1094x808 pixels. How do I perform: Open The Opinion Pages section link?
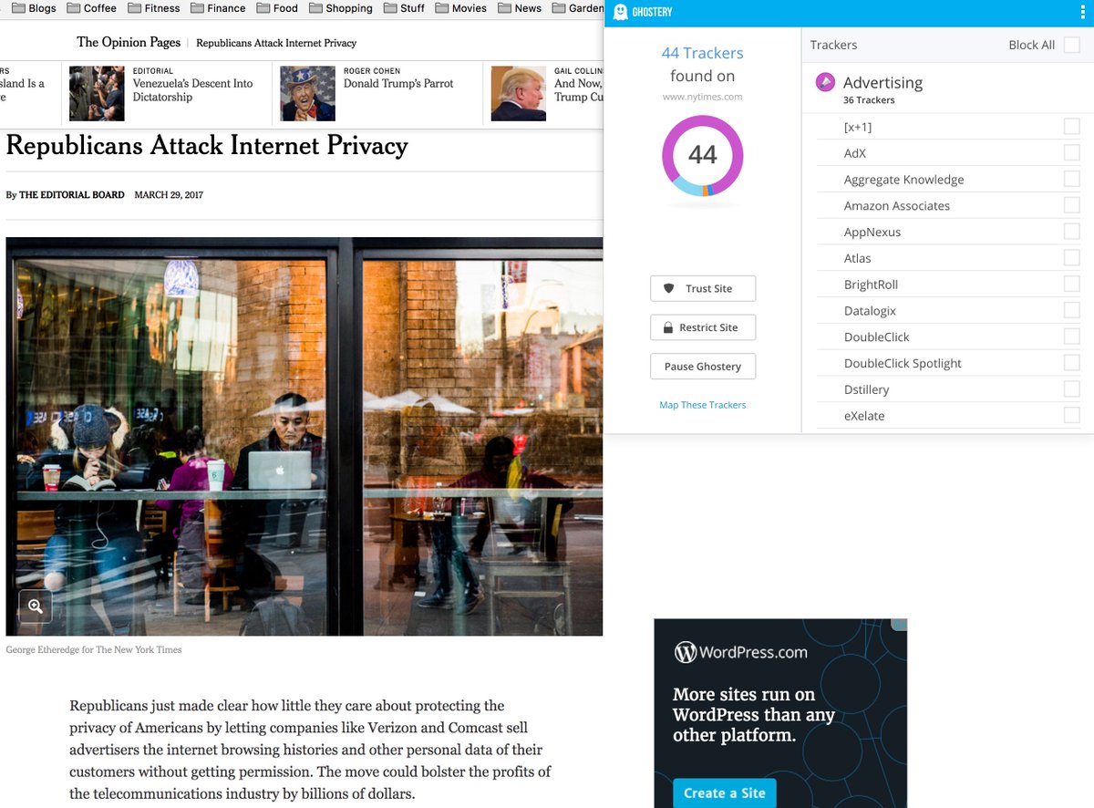coord(129,42)
